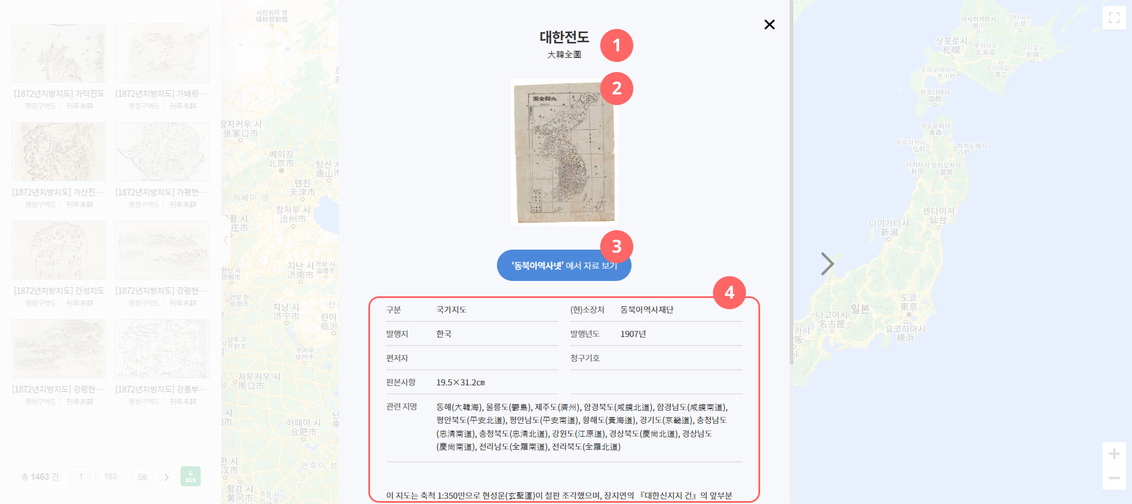Click the 국가지도 value
1132x504 pixels.
click(452, 310)
